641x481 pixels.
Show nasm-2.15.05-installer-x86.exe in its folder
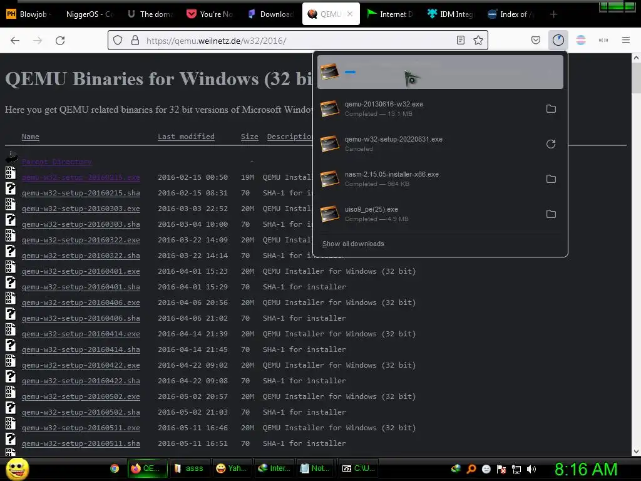click(x=551, y=178)
